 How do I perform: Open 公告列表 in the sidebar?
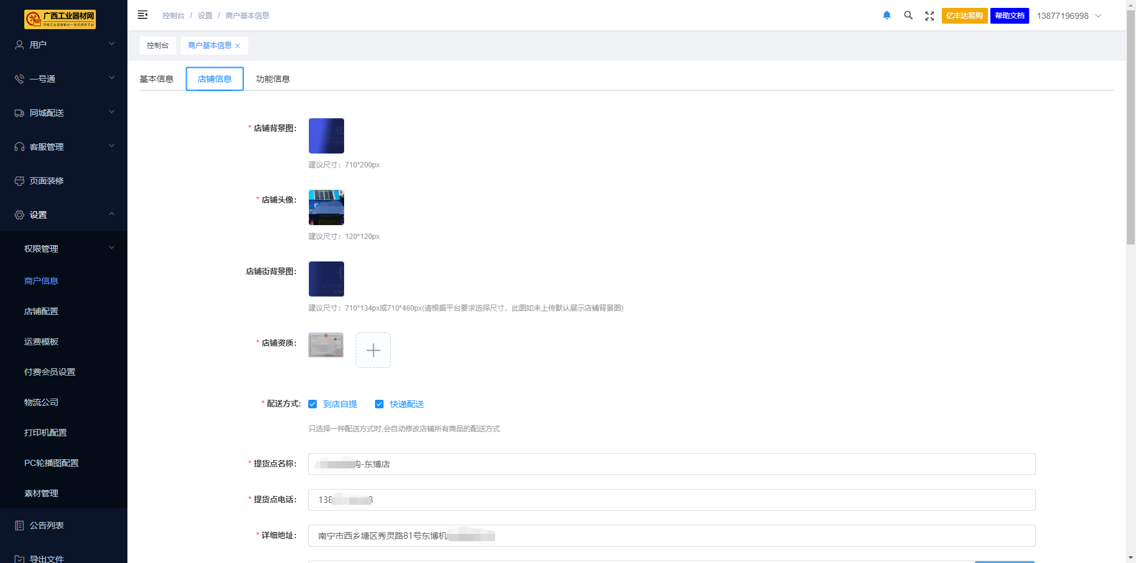[47, 525]
